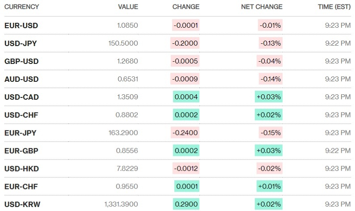Open the USD-JPY currency pair link
The height and width of the screenshot is (211, 355).
pos(21,43)
